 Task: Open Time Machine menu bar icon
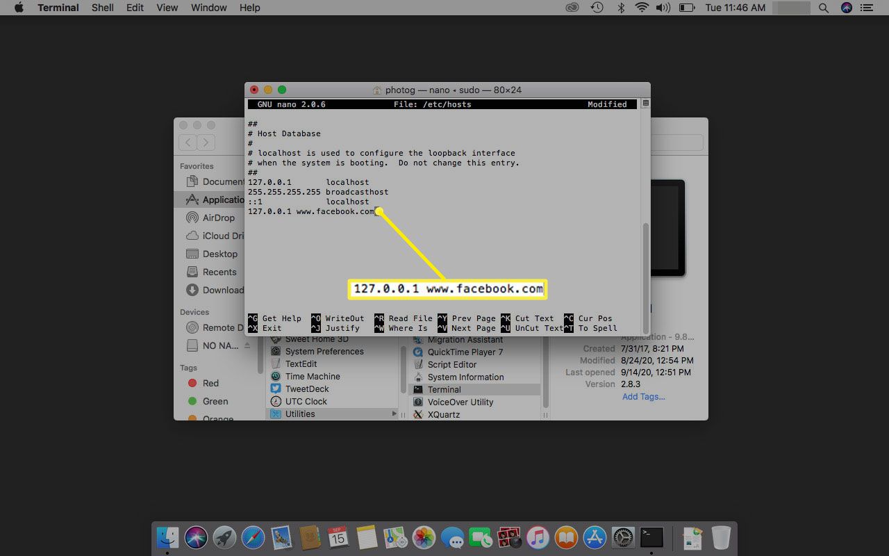click(x=597, y=8)
